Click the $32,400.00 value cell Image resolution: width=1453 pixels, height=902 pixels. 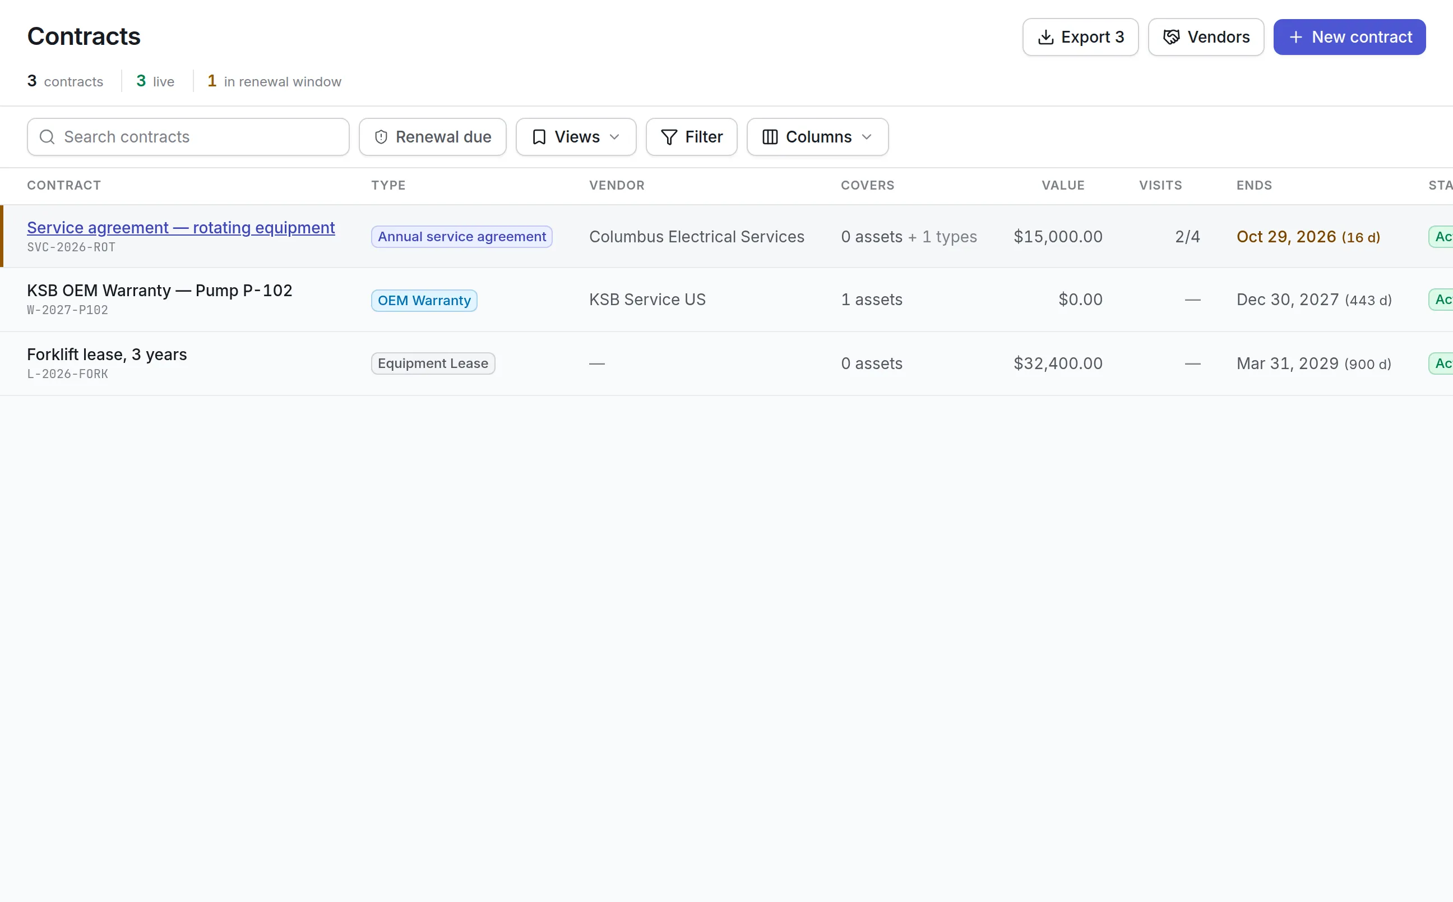[x=1057, y=363]
